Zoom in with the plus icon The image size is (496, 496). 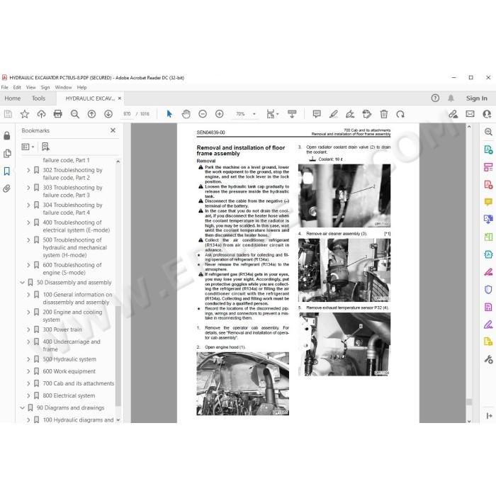coord(219,114)
